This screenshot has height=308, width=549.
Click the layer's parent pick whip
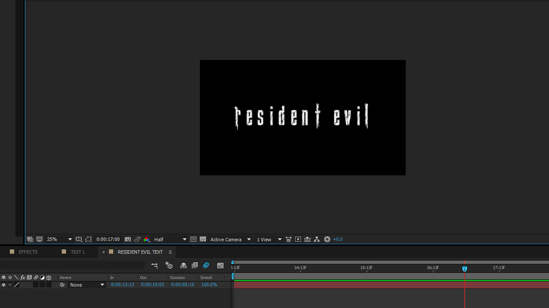pyautogui.click(x=62, y=285)
